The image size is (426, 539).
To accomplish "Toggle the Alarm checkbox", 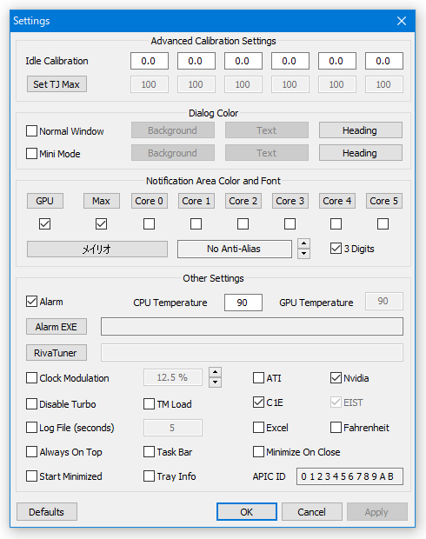I will point(31,302).
